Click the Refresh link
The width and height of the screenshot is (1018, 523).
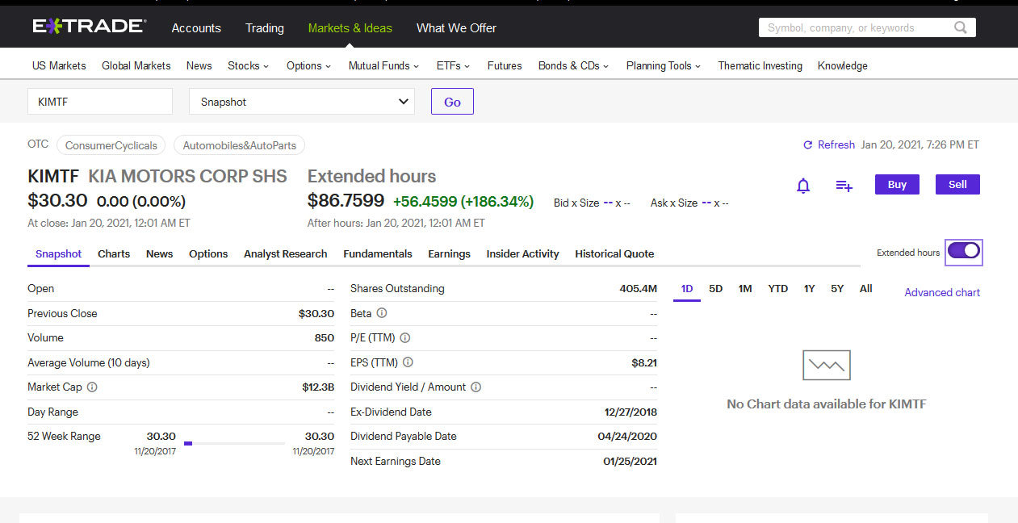836,145
